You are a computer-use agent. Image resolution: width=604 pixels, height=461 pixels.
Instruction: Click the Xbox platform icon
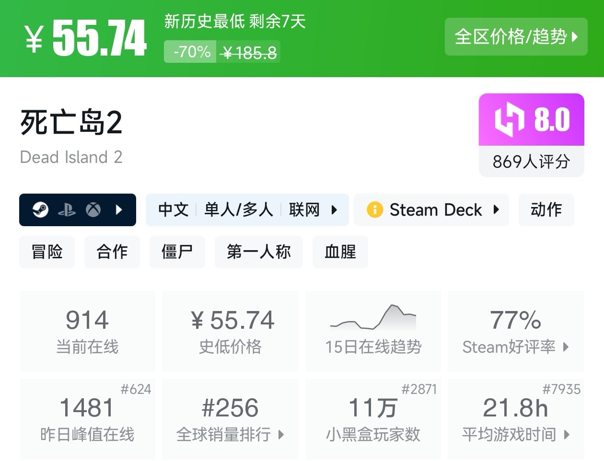[x=93, y=210]
